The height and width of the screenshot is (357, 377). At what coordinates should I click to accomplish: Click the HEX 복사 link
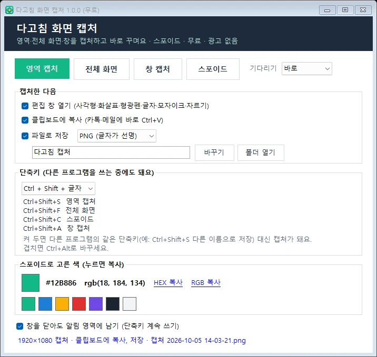coord(168,282)
